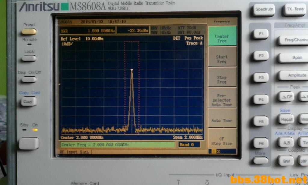Push the Freq/Channel button
Viewport: 308px width, 185px height.
tap(294, 40)
